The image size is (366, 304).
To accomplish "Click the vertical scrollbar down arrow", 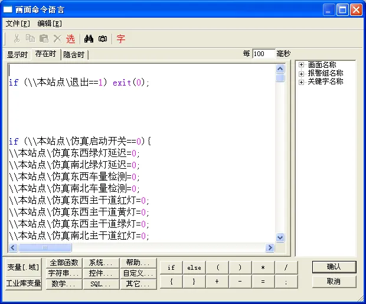I will [280, 237].
